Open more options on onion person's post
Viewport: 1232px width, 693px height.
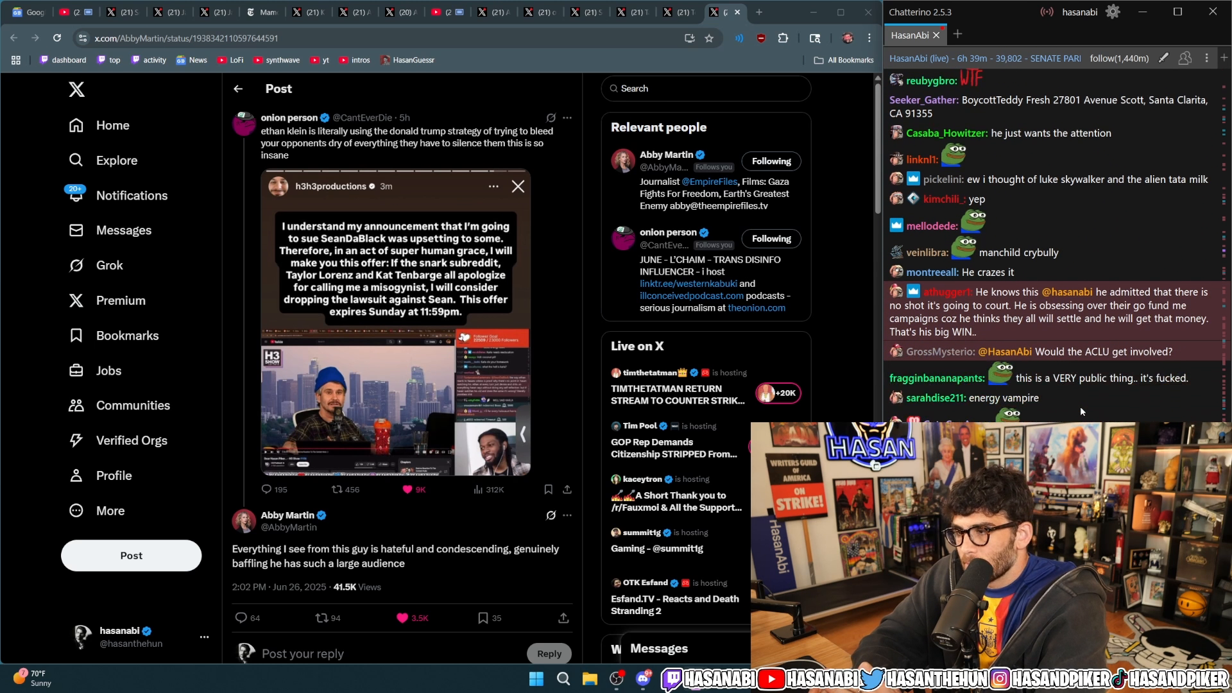(x=567, y=118)
